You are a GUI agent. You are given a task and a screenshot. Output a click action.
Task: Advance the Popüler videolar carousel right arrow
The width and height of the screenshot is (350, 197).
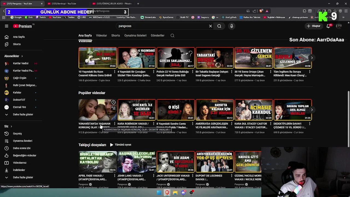tap(312, 110)
